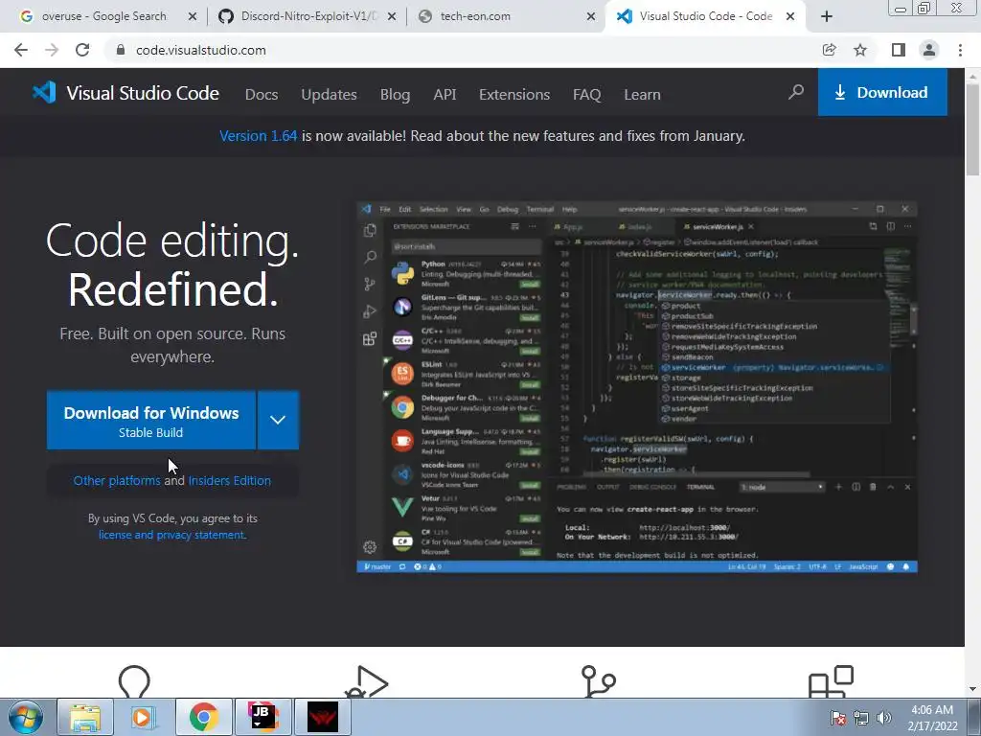This screenshot has height=736, width=981.
Task: Open the Extensions menu item
Action: click(x=514, y=95)
